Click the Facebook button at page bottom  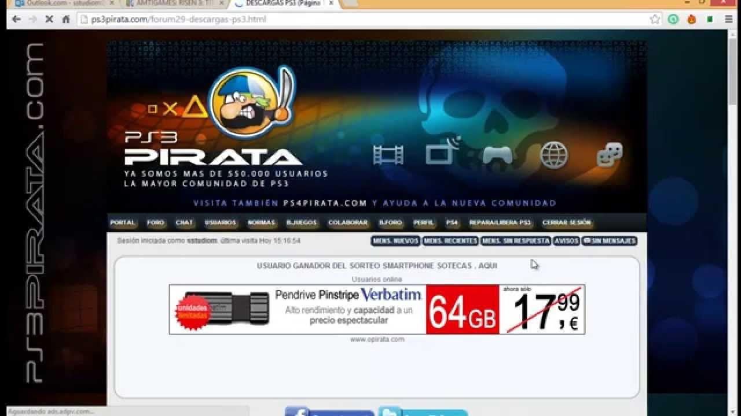pyautogui.click(x=329, y=412)
